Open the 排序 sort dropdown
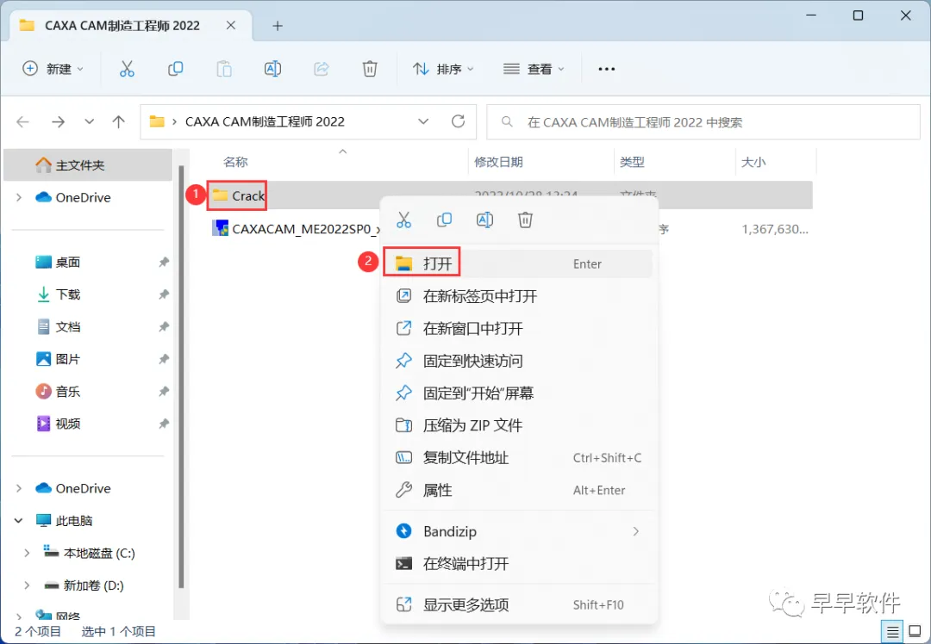Image resolution: width=931 pixels, height=644 pixels. pos(444,69)
